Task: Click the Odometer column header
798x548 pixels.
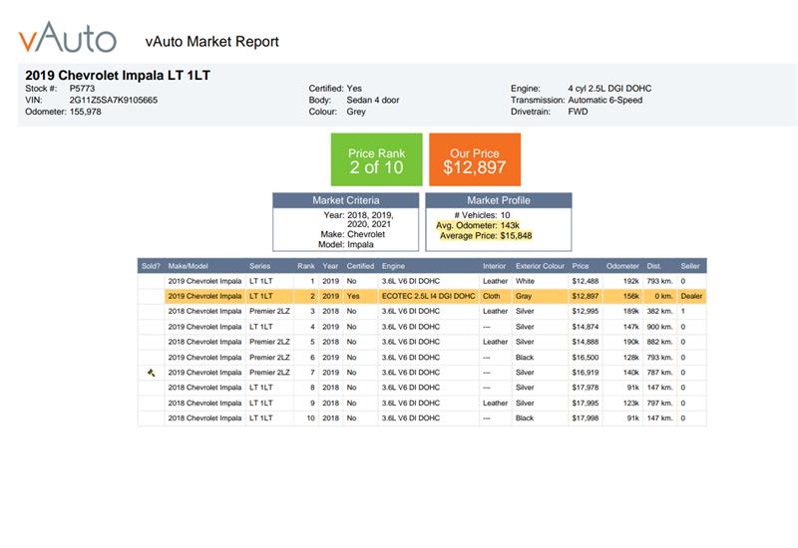Action: click(622, 266)
